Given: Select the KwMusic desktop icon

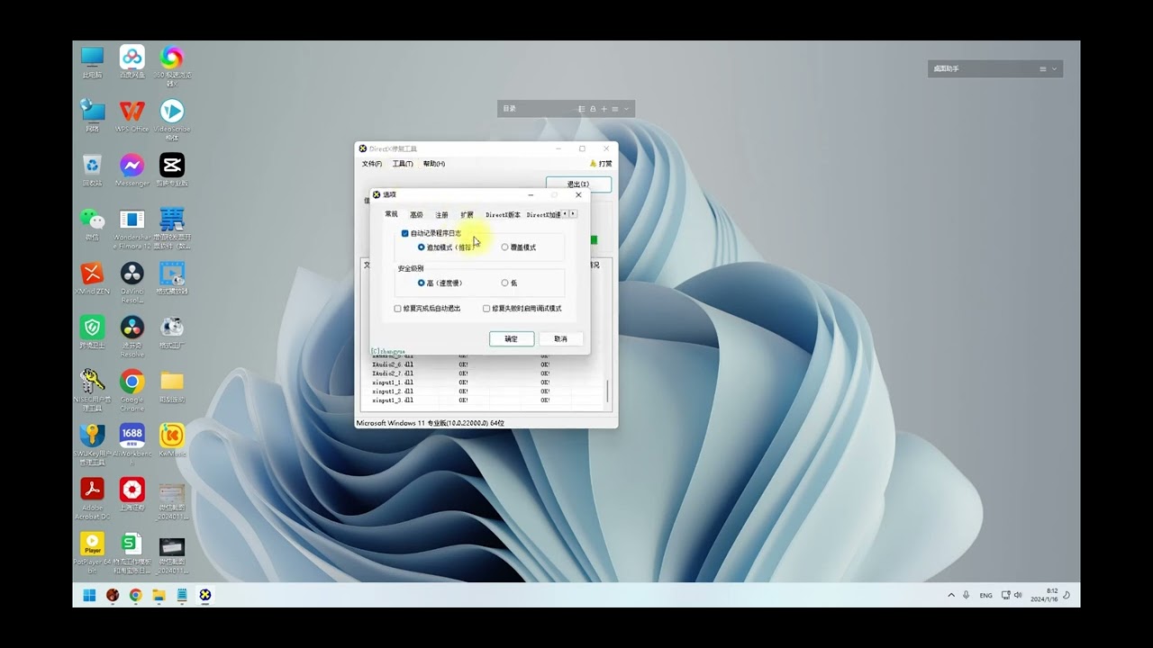Looking at the screenshot, I should click(x=171, y=439).
